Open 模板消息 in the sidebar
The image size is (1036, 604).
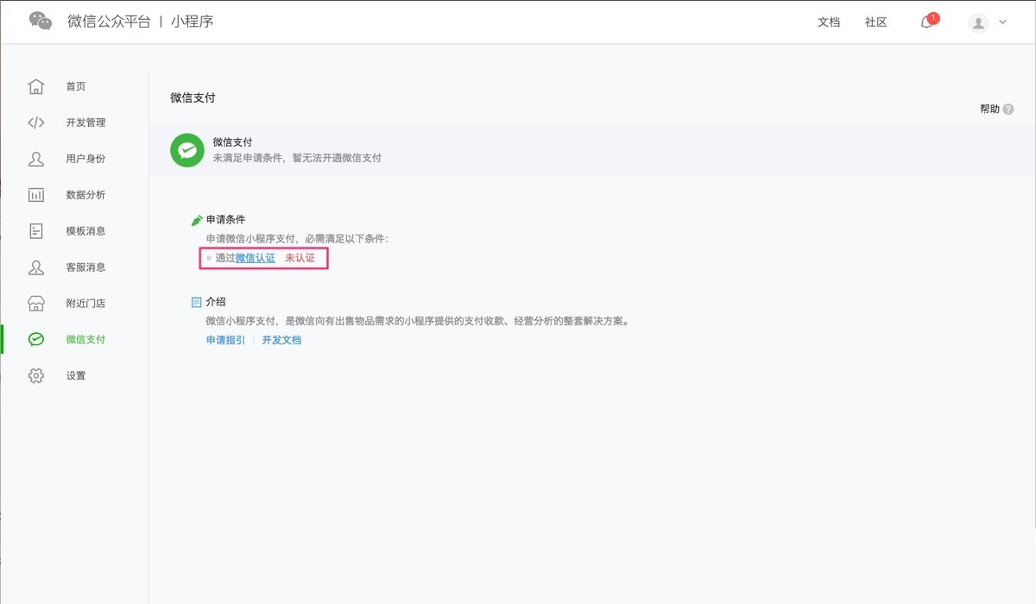[85, 231]
